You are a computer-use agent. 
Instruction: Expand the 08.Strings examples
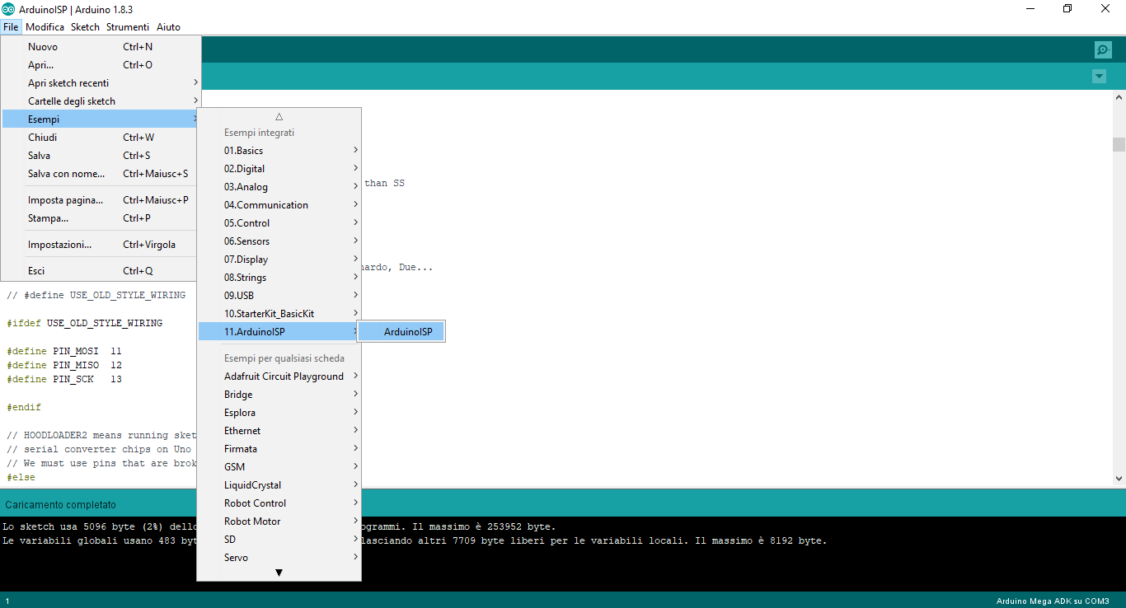coord(279,278)
